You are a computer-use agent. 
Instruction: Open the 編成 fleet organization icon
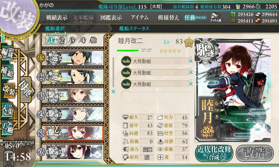7,54
